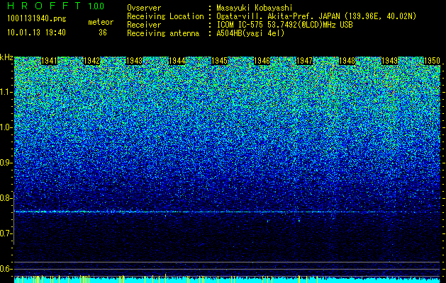Screen dimensions: 446x283
Task: Click the meteor count value 36
Action: 103,33
